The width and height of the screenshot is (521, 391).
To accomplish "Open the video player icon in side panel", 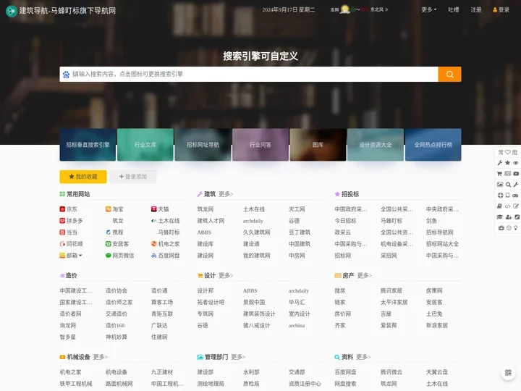I will point(516,174).
